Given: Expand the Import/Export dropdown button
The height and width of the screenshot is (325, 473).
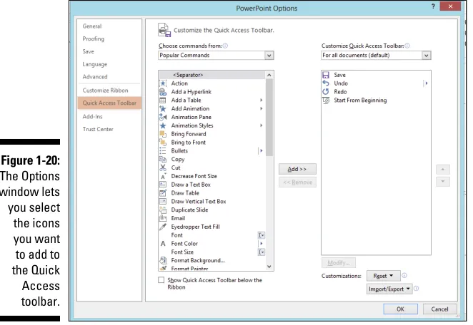Looking at the screenshot, I should (389, 289).
